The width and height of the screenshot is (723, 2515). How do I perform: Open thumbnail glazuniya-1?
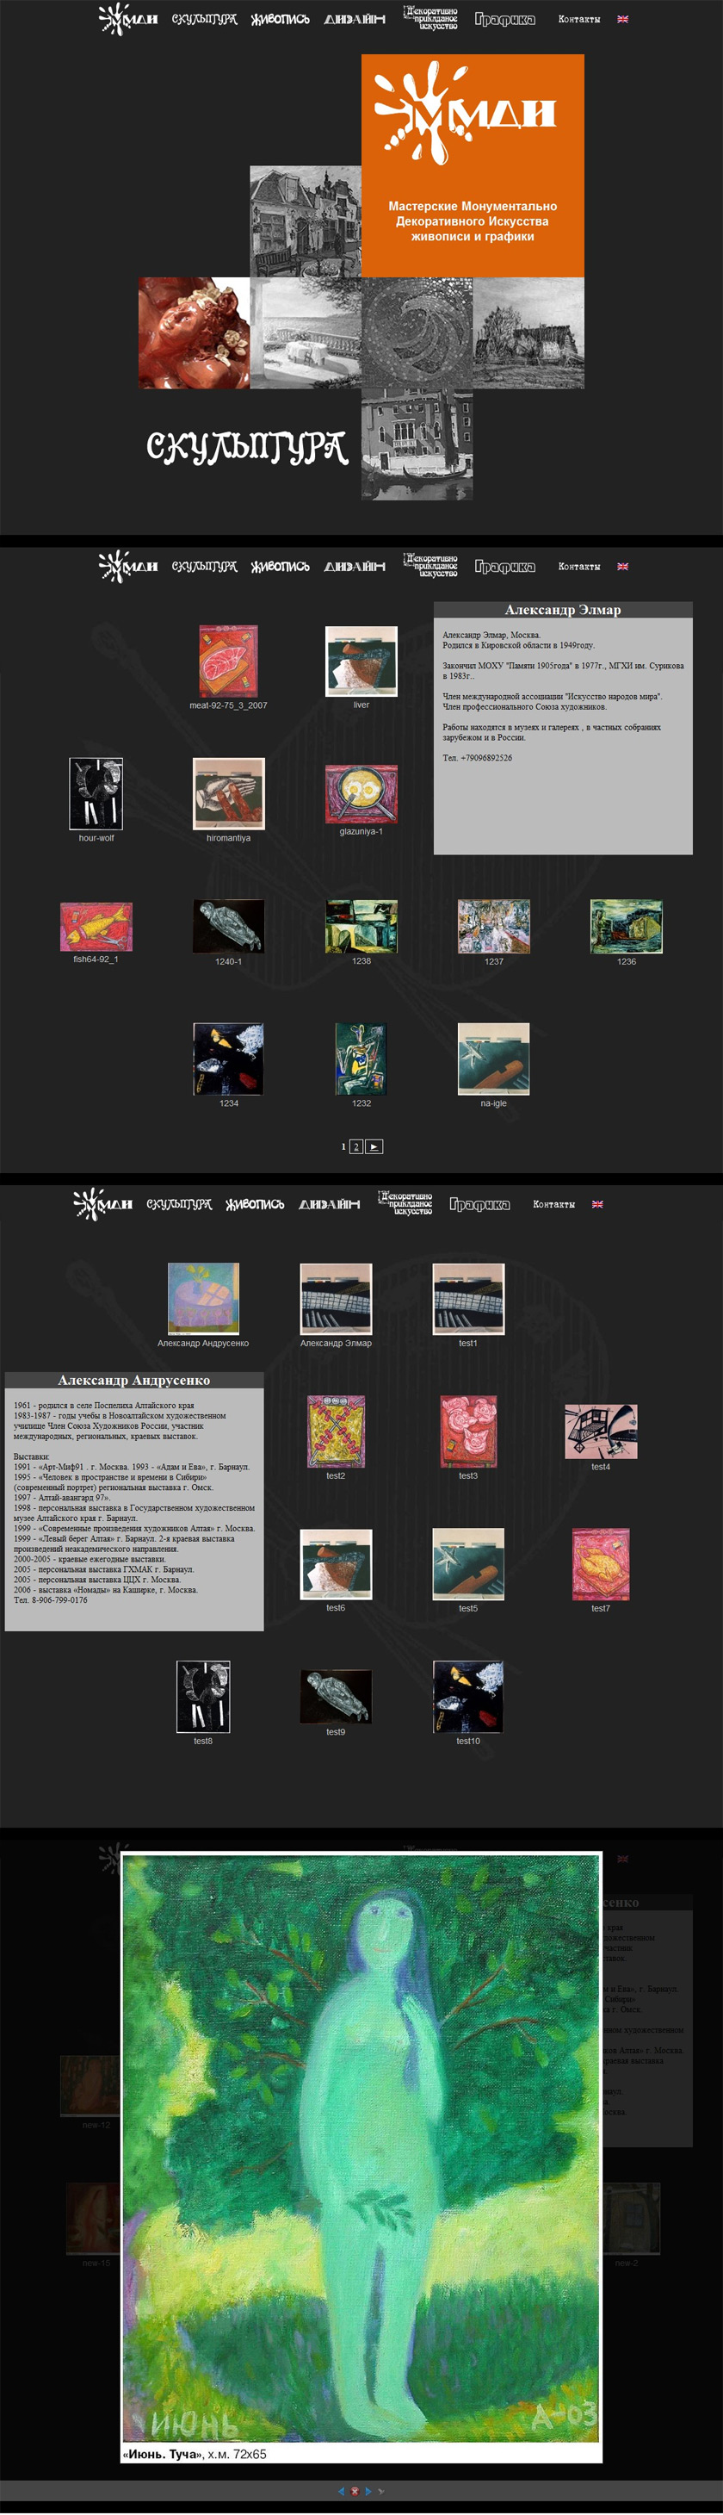point(361,794)
